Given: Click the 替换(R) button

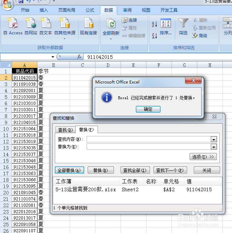Looking at the screenshot, I should point(101,170).
